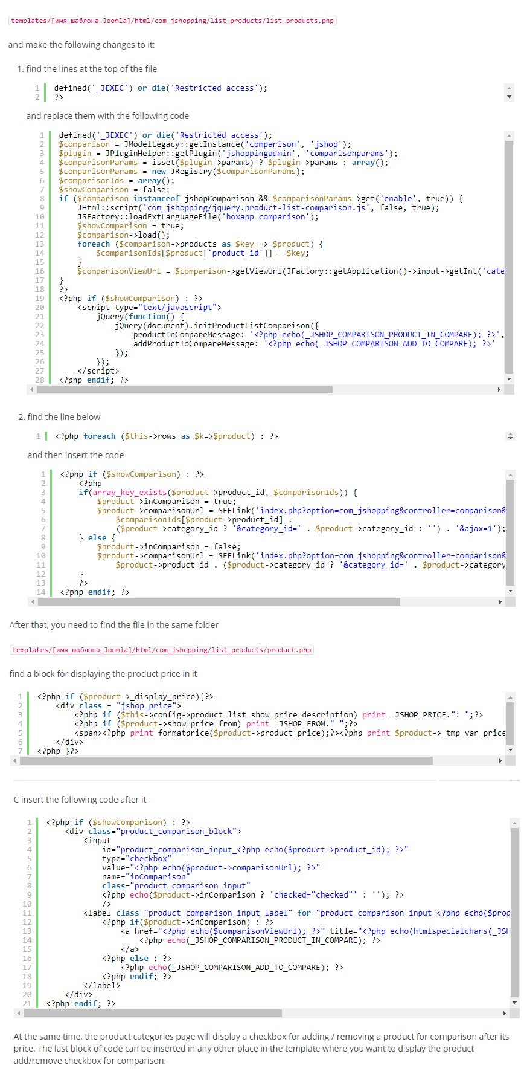Click the 'print _JSHOP_FROM' code line
This screenshot has width=524, height=1074.
pyautogui.click(x=216, y=724)
